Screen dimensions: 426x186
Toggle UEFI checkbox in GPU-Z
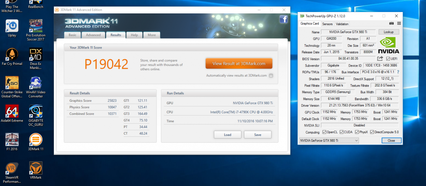(388, 58)
